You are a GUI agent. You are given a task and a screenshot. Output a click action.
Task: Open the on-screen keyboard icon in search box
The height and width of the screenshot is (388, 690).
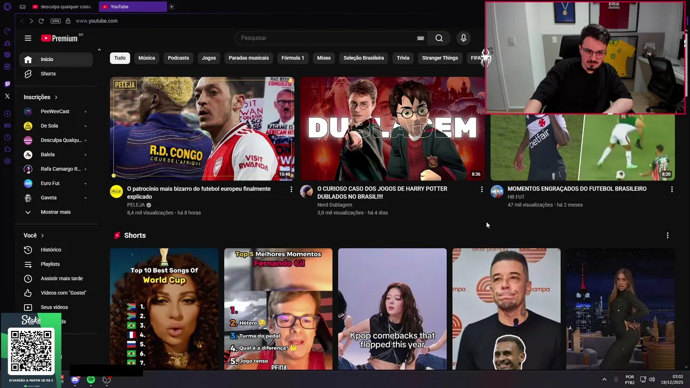(x=420, y=38)
